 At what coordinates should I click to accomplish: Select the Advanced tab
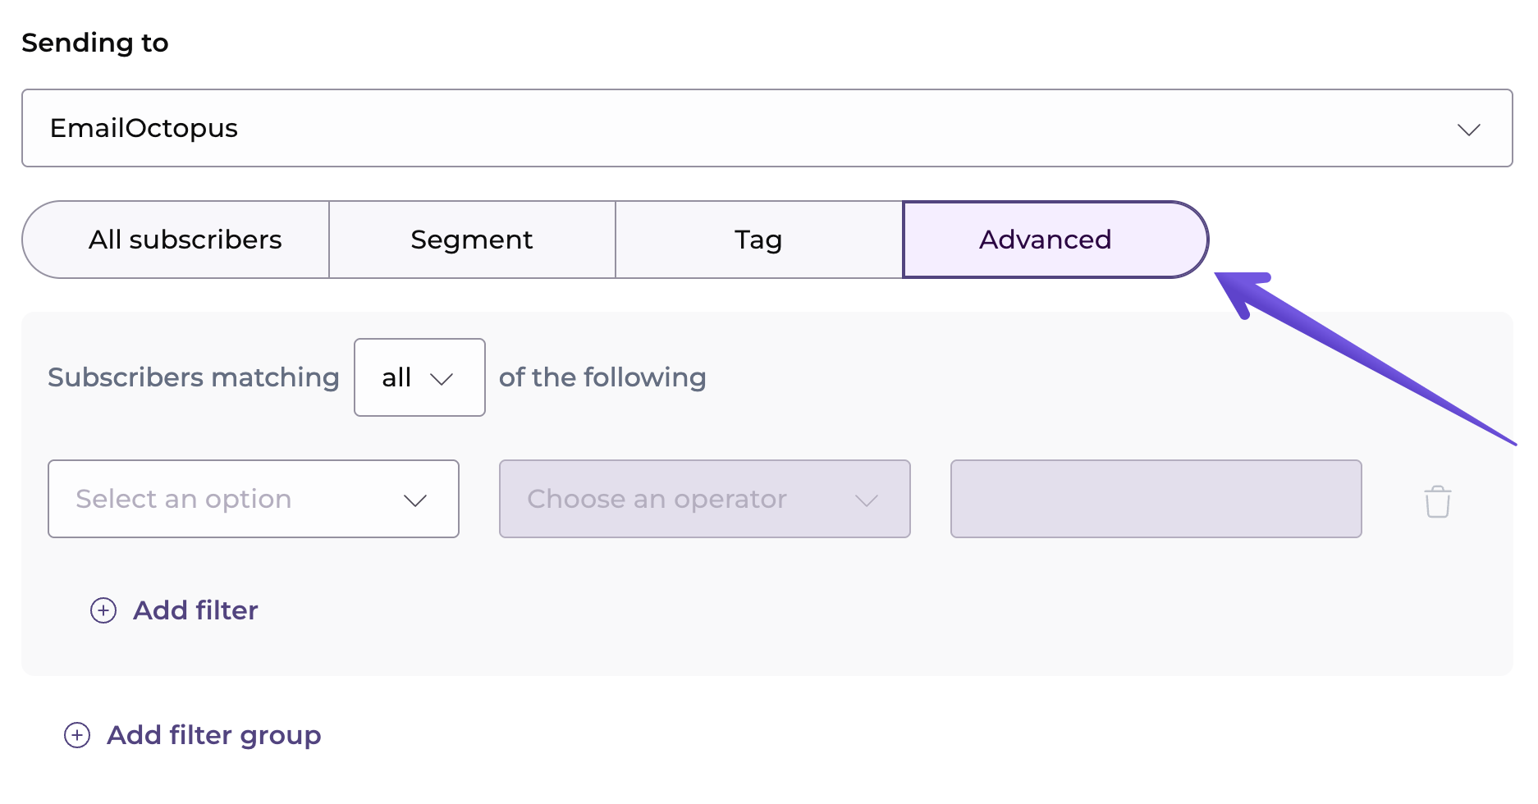coord(1045,240)
